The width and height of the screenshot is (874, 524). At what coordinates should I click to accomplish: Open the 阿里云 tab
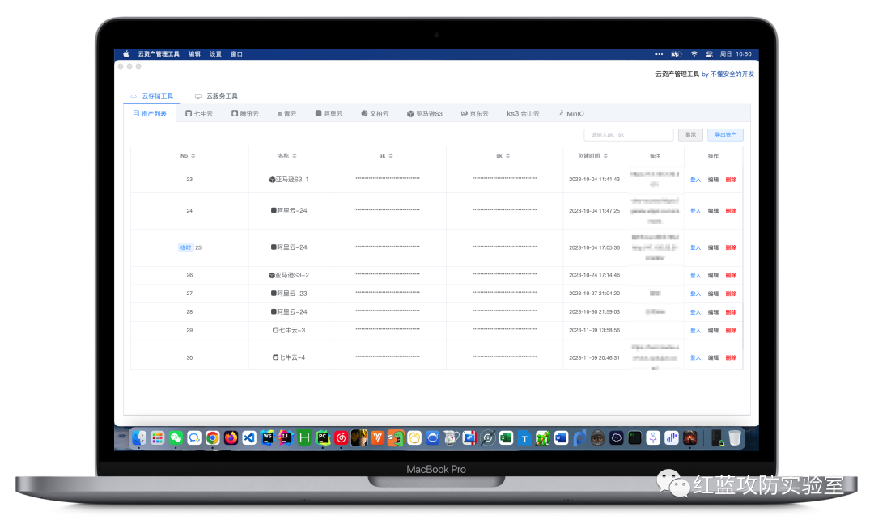(329, 113)
